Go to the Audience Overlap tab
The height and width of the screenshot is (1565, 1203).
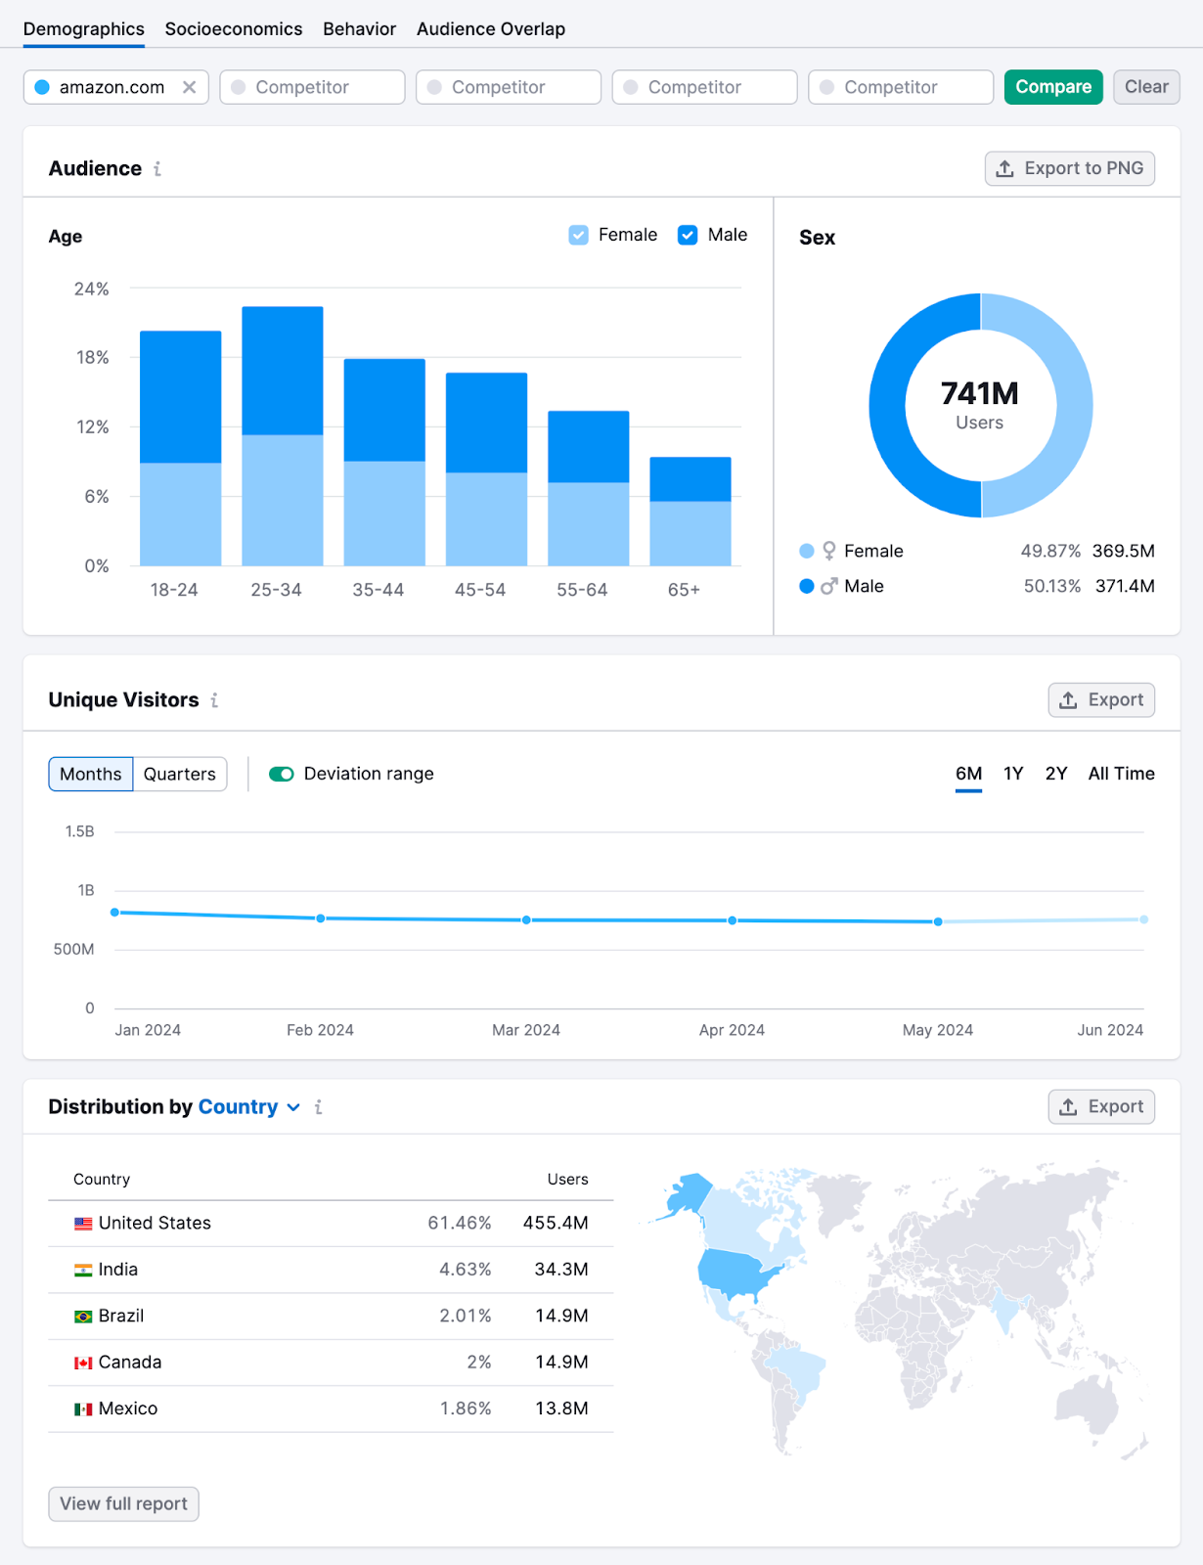(491, 29)
